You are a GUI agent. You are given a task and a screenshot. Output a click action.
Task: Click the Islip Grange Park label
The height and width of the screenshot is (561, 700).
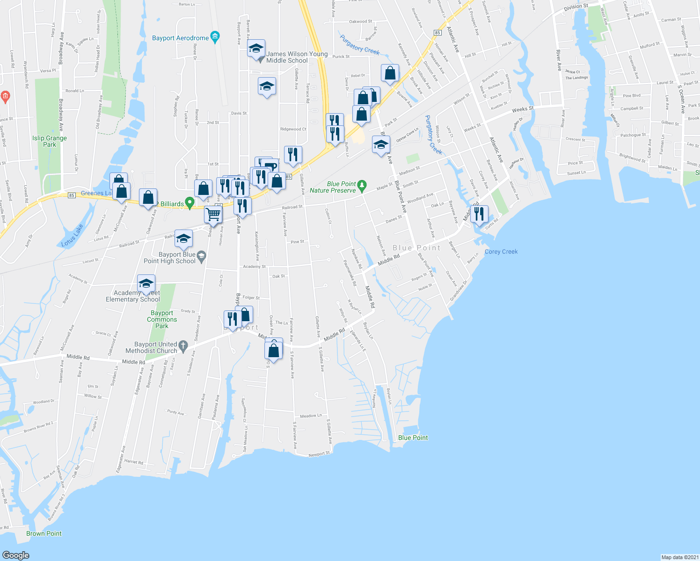click(50, 141)
